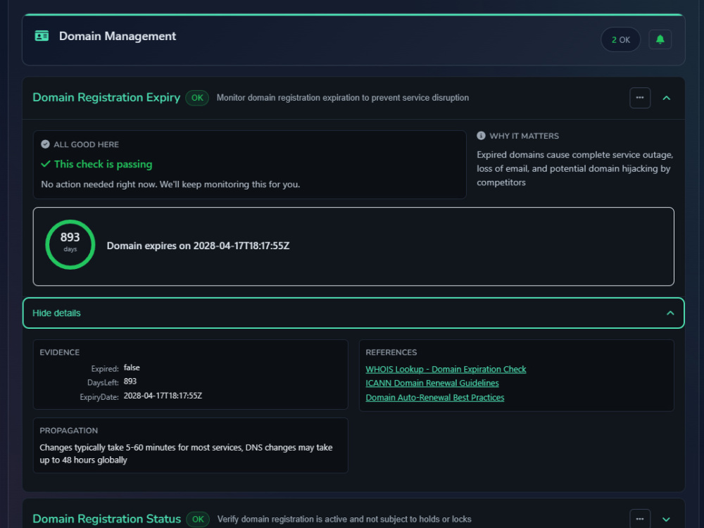The height and width of the screenshot is (528, 704).
Task: Click the bell notification icon
Action: [660, 39]
